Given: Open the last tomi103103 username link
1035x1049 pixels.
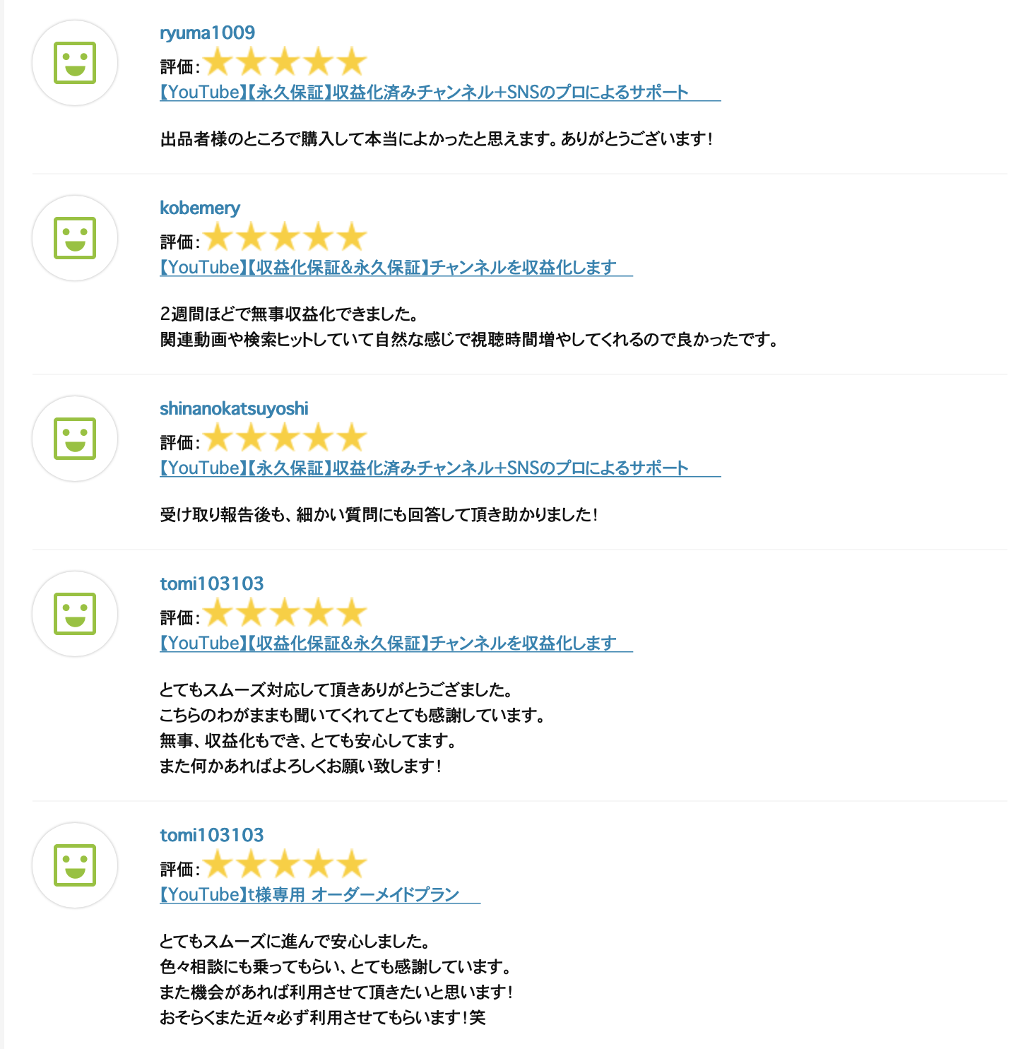Looking at the screenshot, I should [211, 835].
